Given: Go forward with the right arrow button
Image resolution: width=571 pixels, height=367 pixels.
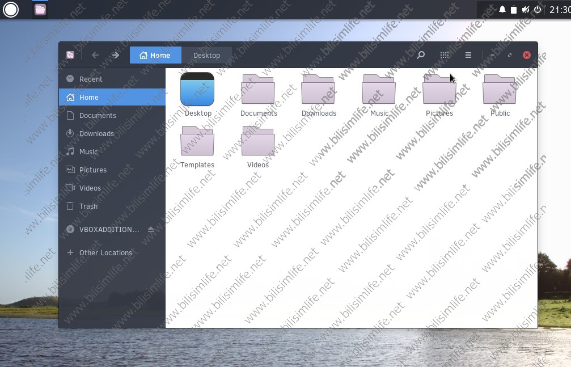Looking at the screenshot, I should [x=116, y=55].
